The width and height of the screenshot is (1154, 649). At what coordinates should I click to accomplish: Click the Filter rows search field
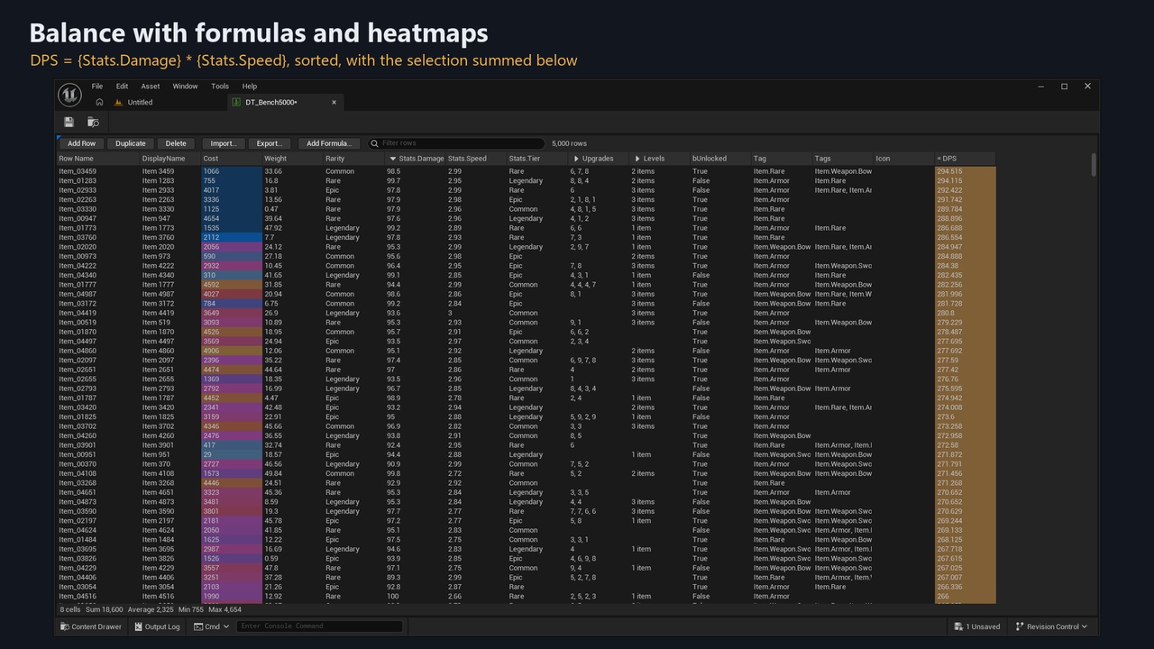tap(455, 143)
